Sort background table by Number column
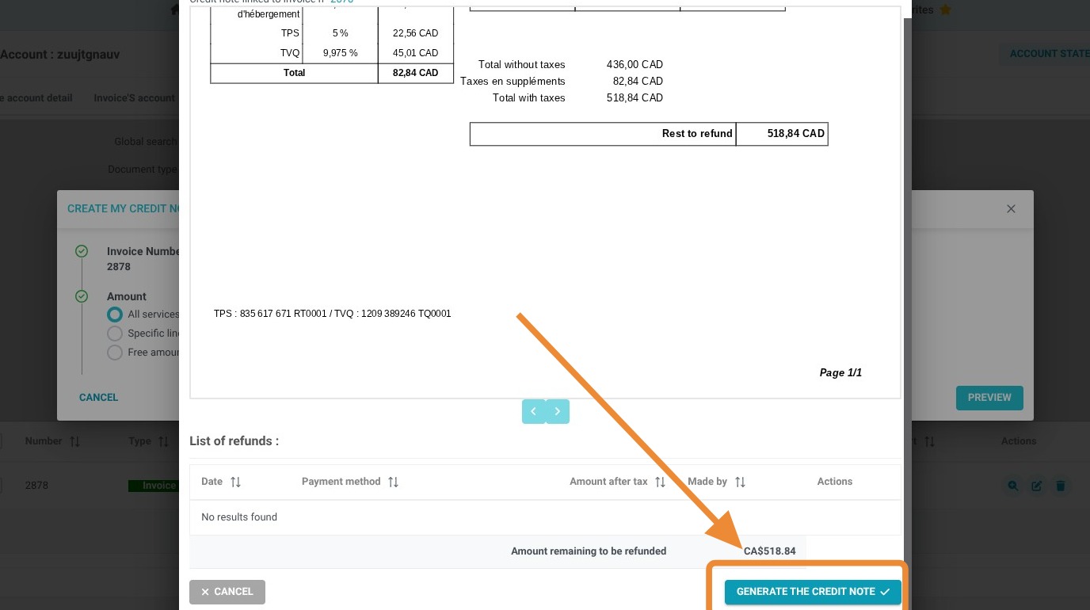 click(75, 441)
